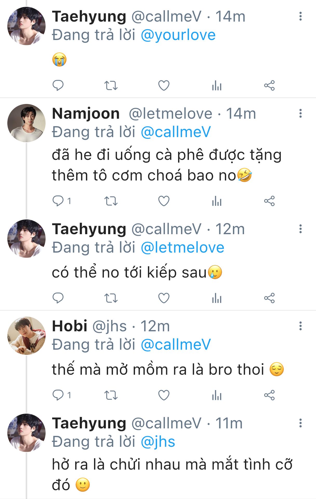Retweet Namjoon's tweet
This screenshot has height=499, width=316.
[111, 201]
